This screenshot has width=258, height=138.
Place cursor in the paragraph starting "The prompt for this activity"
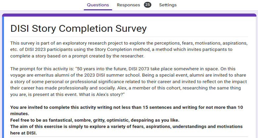(129, 81)
